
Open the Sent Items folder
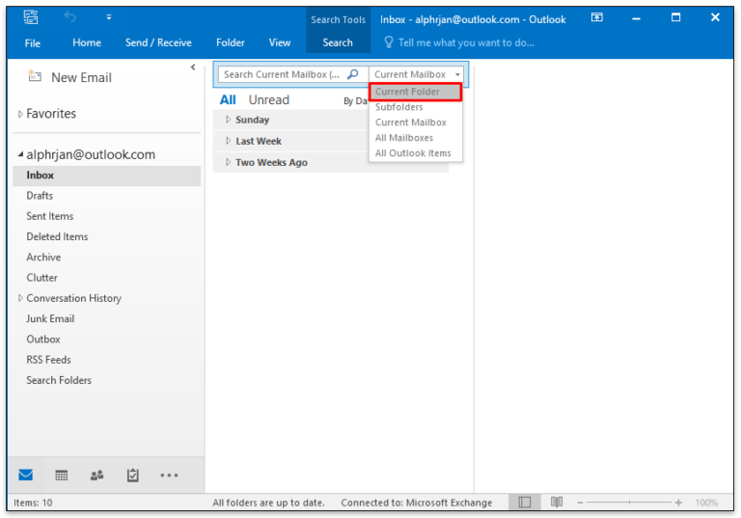tap(50, 216)
